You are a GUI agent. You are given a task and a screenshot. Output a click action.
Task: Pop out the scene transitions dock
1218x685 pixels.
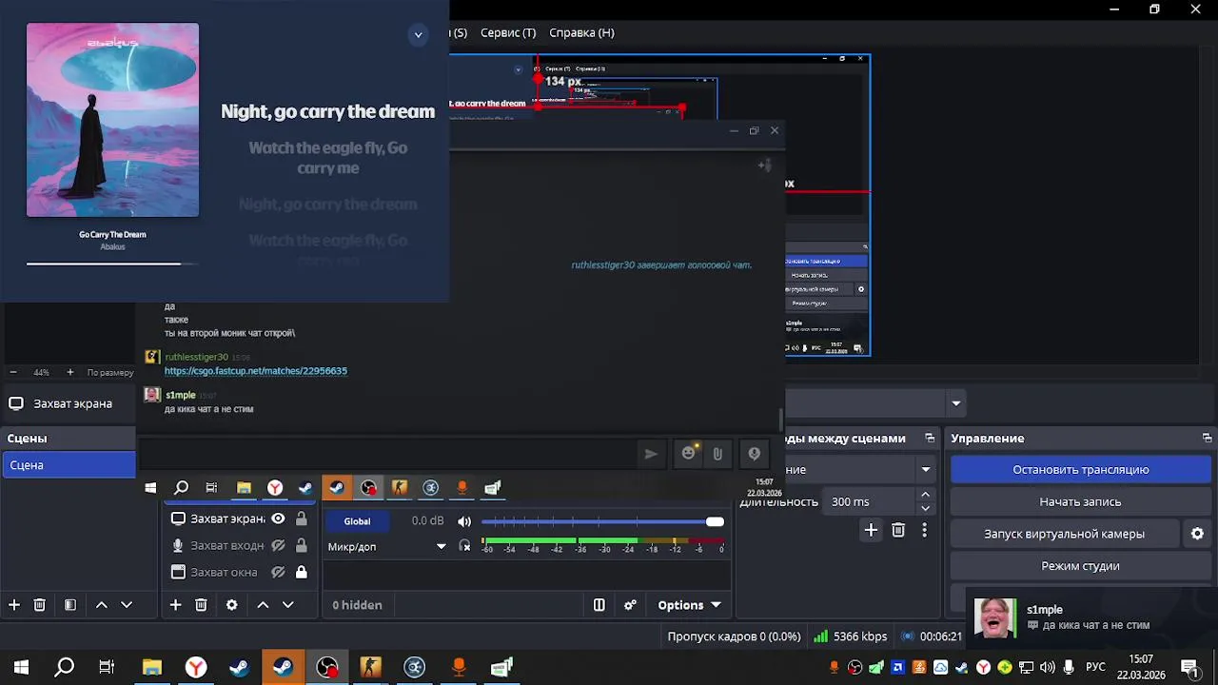(x=930, y=439)
